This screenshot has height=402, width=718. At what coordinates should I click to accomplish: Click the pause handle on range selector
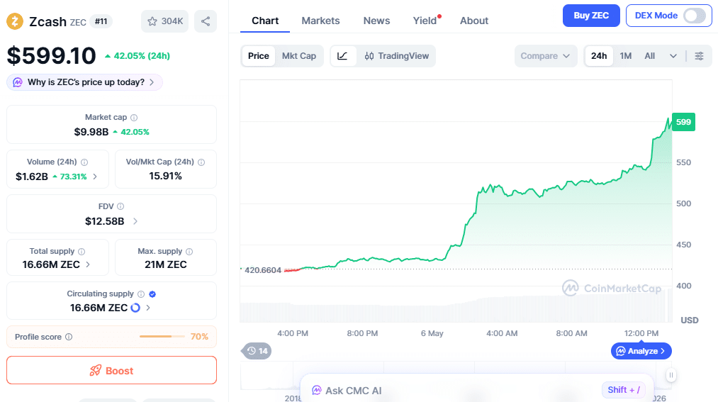coord(671,376)
